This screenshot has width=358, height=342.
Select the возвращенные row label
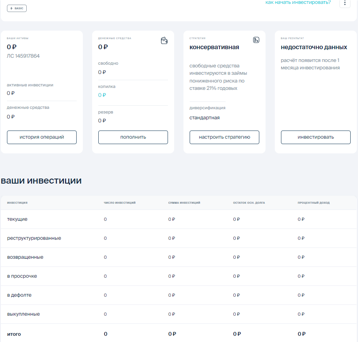25,257
